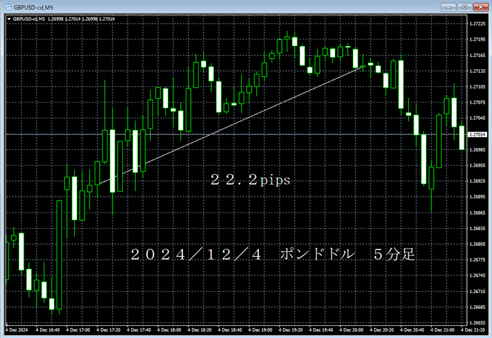
Task: Click price level 1.27135 on the scale
Action: (x=477, y=71)
